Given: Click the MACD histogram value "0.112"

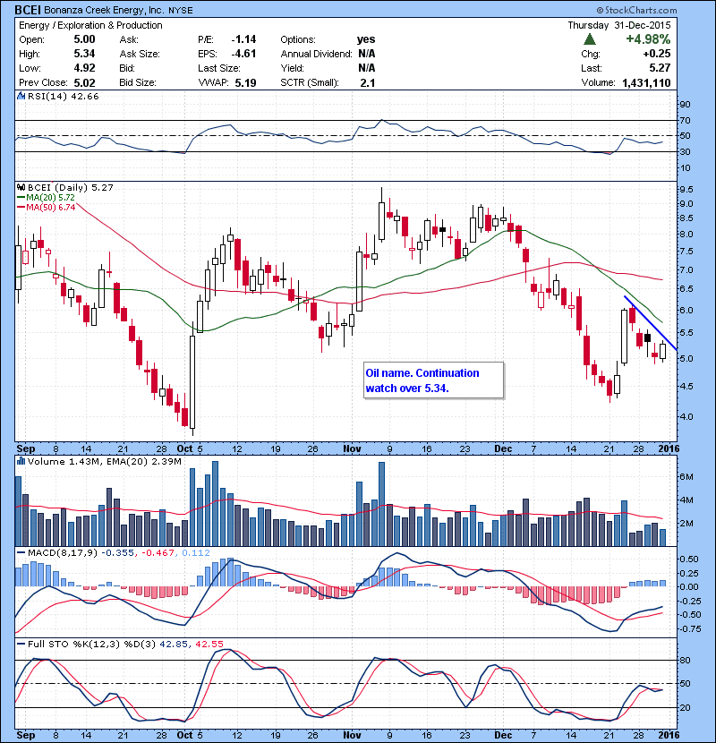Looking at the screenshot, I should tap(196, 552).
